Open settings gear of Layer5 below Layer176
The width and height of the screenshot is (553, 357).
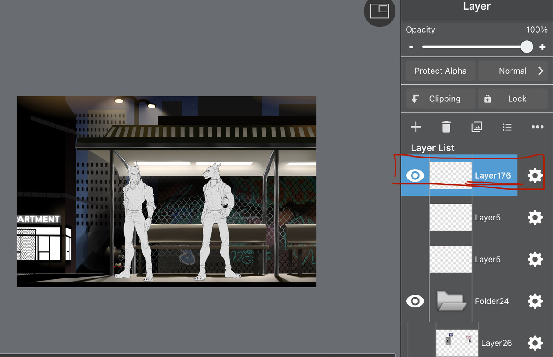tap(535, 217)
